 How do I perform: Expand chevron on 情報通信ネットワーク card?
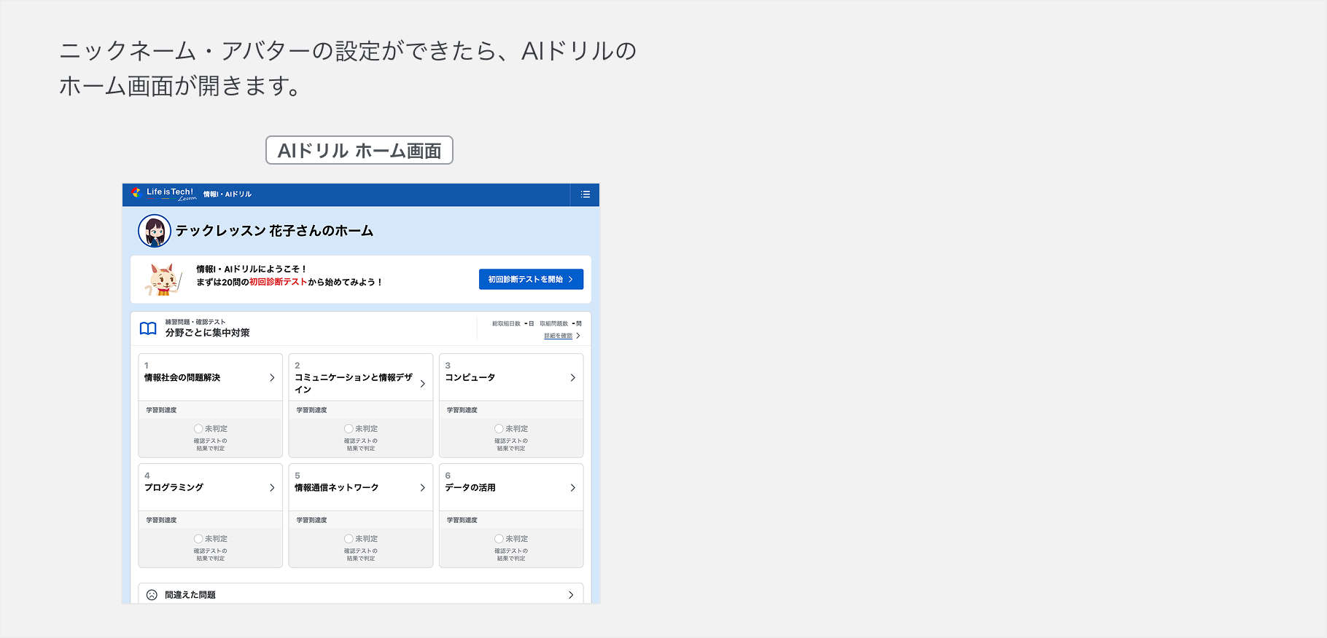tap(423, 488)
